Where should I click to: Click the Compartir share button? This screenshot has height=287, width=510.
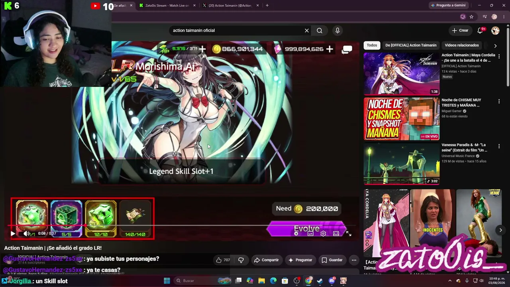[266, 260]
